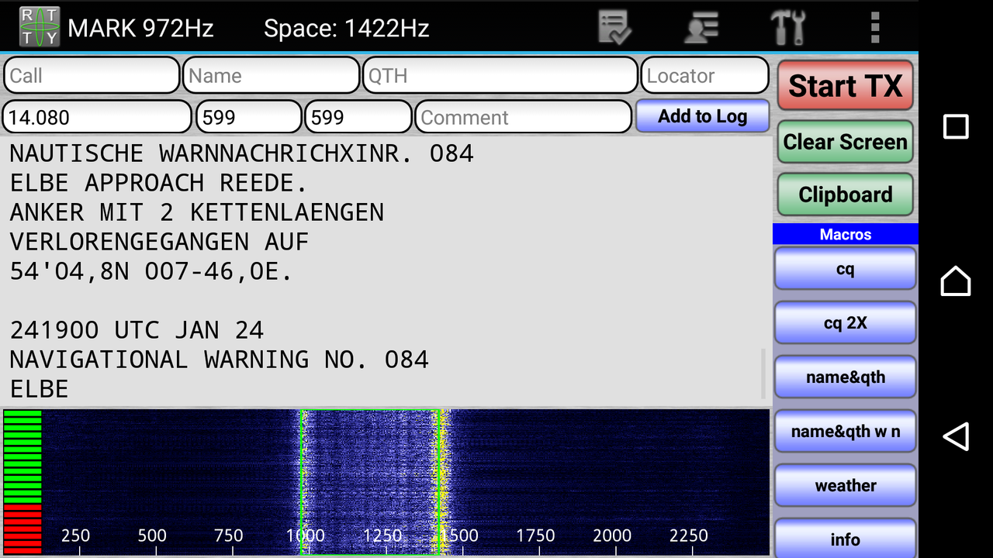This screenshot has height=558, width=993.
Task: Click MARK 972Hz label
Action: tap(140, 29)
